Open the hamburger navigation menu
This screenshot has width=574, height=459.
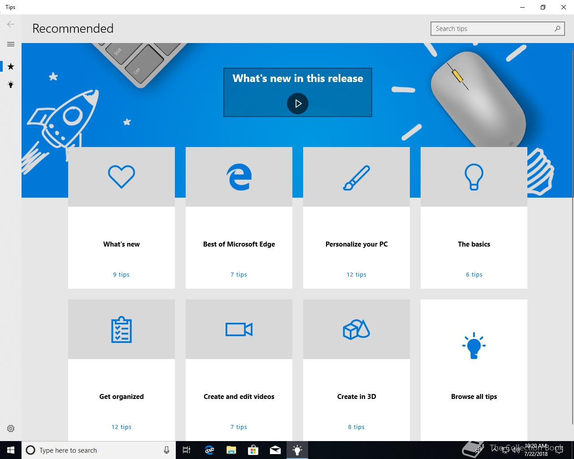[11, 44]
